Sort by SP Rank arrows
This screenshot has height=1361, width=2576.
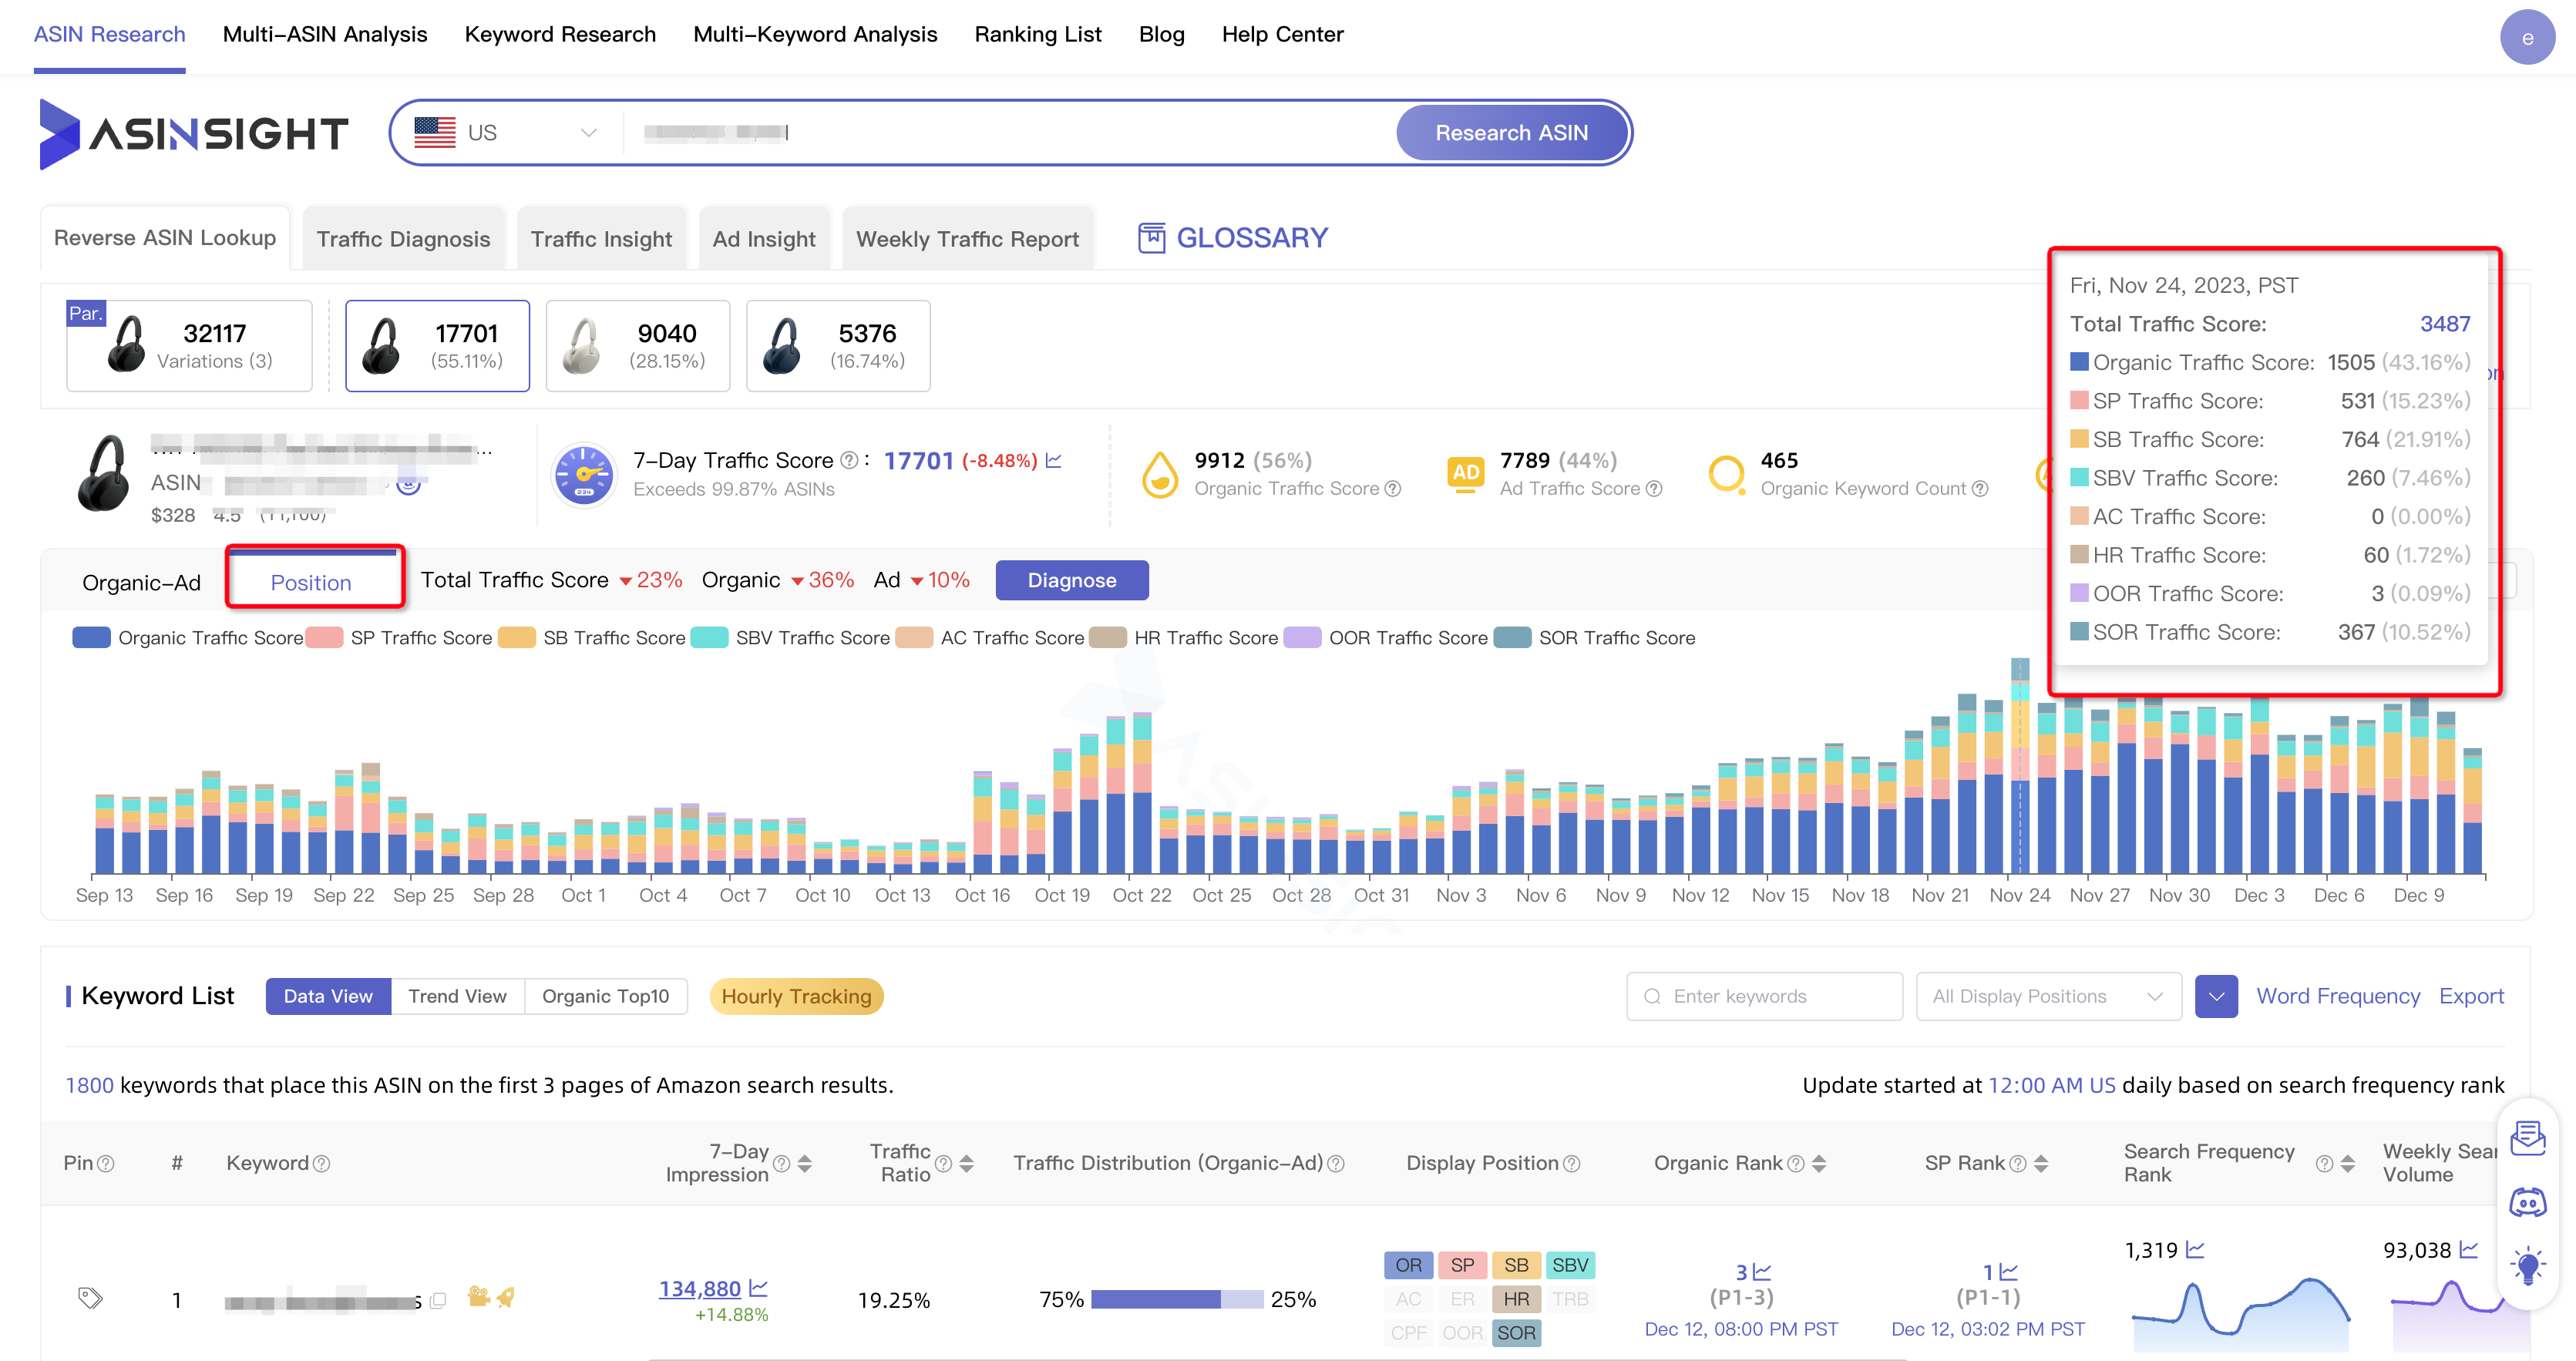pos(2041,1163)
